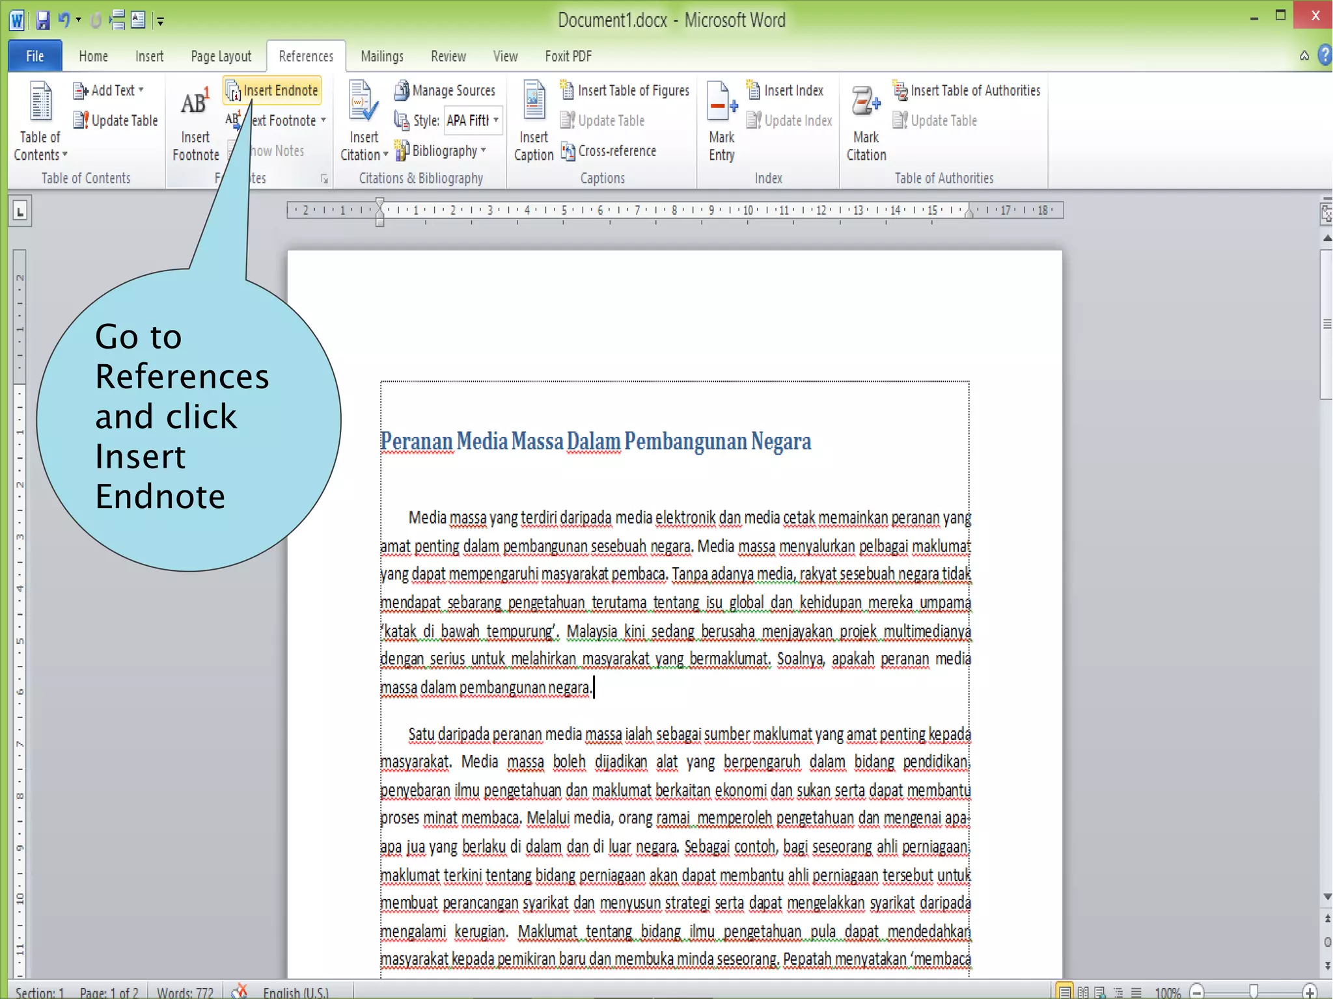Open the View tab
Viewport: 1333px width, 999px height.
[505, 56]
